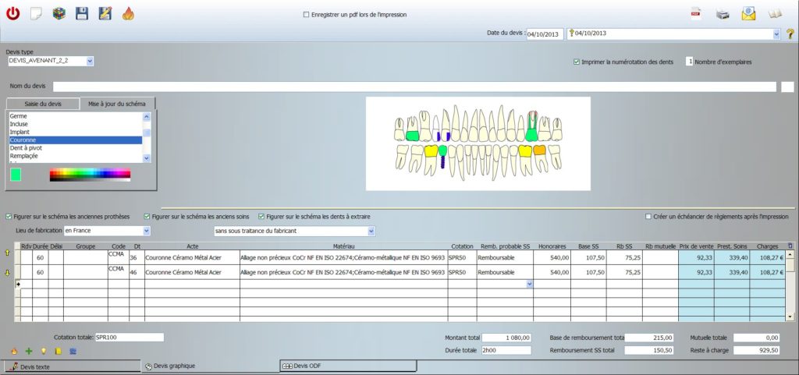Image resolution: width=799 pixels, height=375 pixels.
Task: Click the small flame icon under Cotation totale
Action: (x=14, y=351)
